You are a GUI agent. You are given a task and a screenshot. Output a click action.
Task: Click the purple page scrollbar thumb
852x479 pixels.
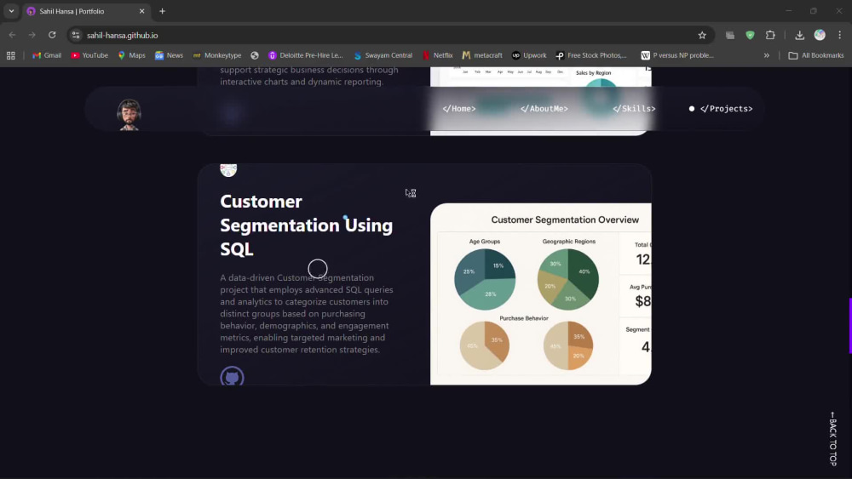pyautogui.click(x=849, y=326)
